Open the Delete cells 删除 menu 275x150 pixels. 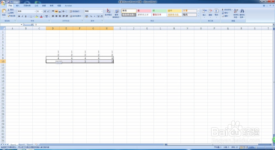tap(210, 13)
